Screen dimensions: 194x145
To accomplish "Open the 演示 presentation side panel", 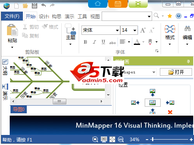I will pyautogui.click(x=5, y=92).
